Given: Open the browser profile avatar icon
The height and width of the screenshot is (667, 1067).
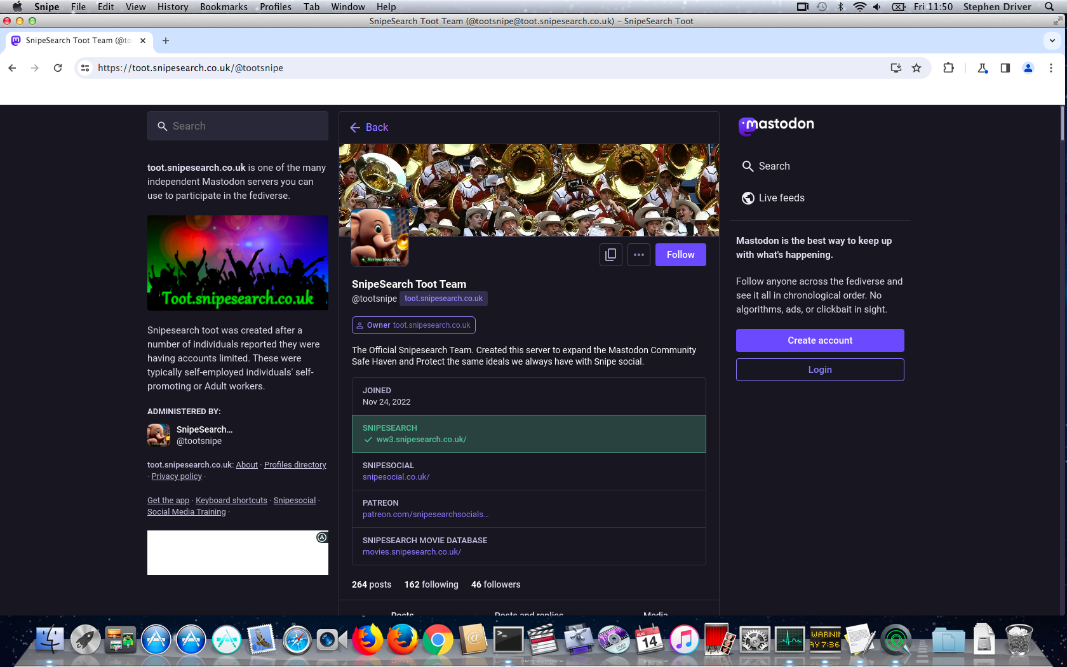Looking at the screenshot, I should coord(1028,68).
